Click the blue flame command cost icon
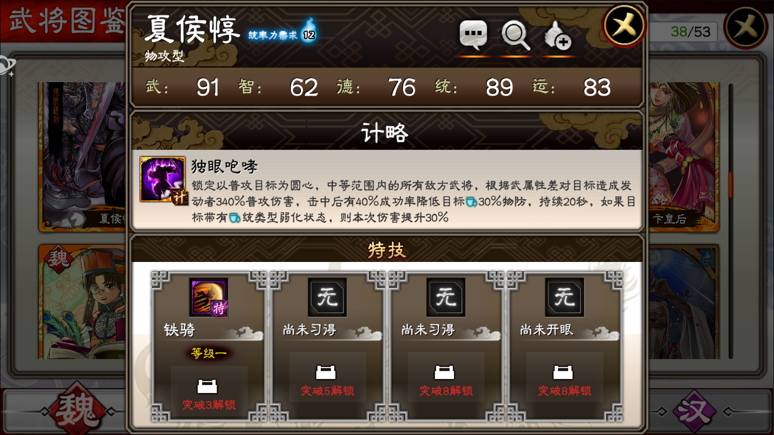774x435 pixels. (309, 30)
